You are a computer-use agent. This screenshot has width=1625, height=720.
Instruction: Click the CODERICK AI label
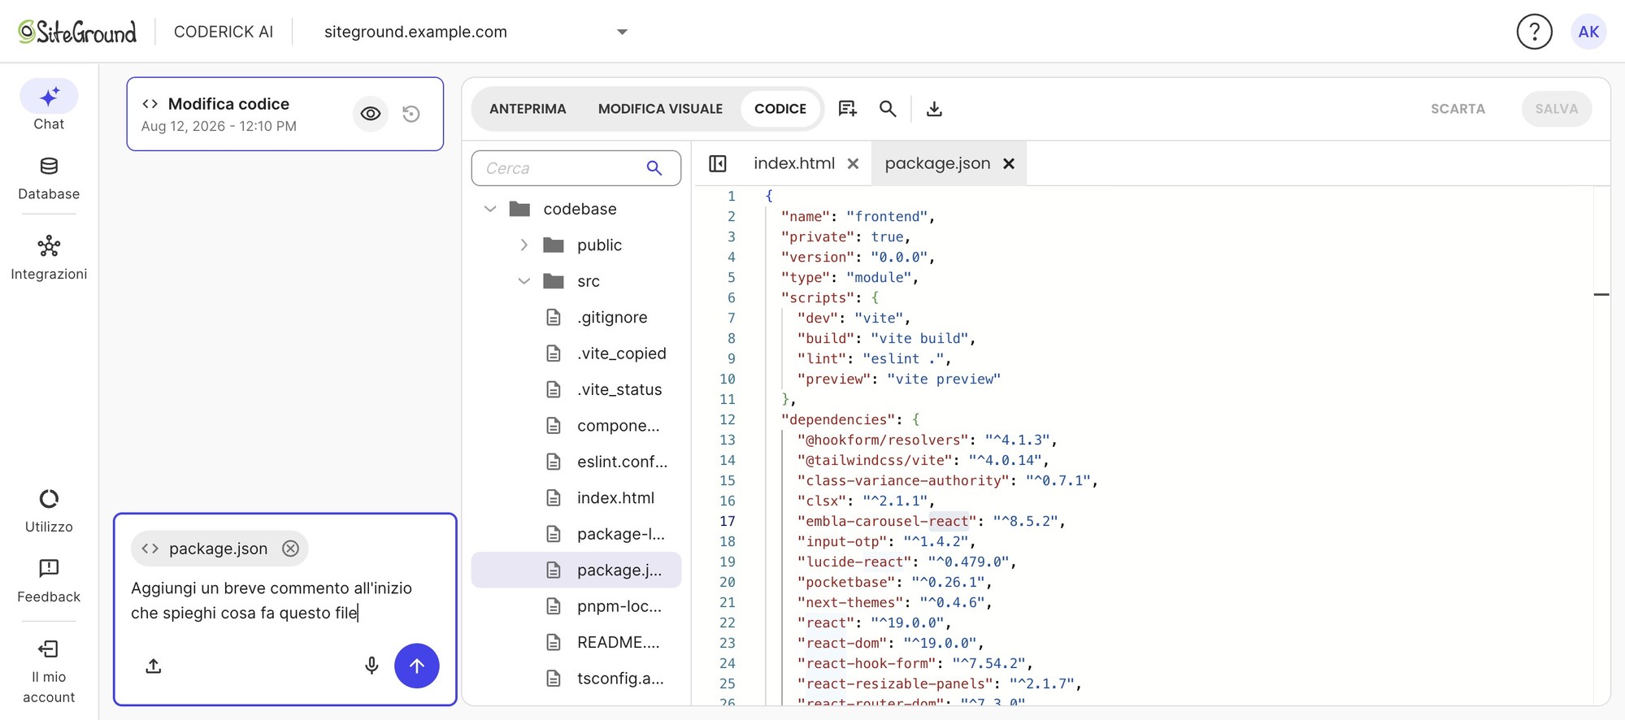tap(224, 32)
